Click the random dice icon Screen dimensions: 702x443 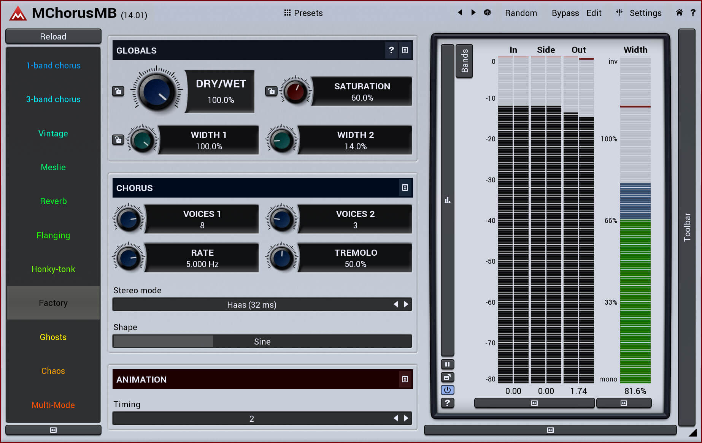(487, 13)
